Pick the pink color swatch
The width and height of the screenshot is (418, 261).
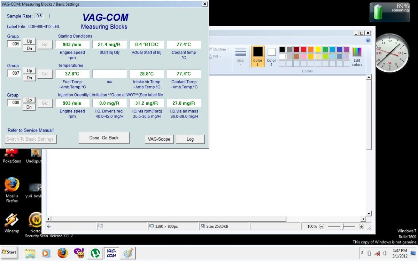coord(304,56)
